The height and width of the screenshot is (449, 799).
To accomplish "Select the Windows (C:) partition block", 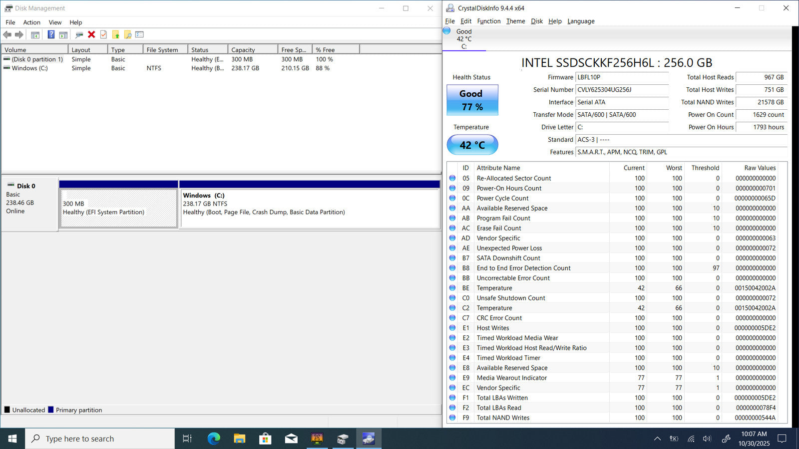I will click(309, 208).
